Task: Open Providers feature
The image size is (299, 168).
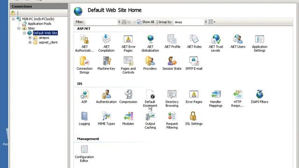Action: (150, 63)
